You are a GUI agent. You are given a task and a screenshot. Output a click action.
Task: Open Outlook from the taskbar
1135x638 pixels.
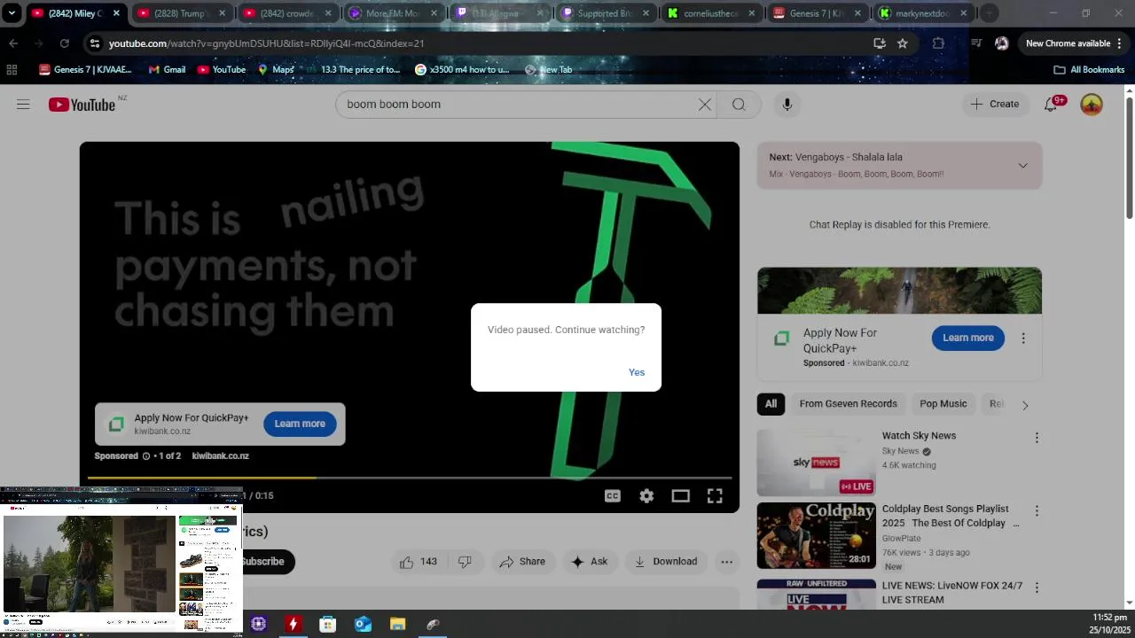tap(363, 625)
